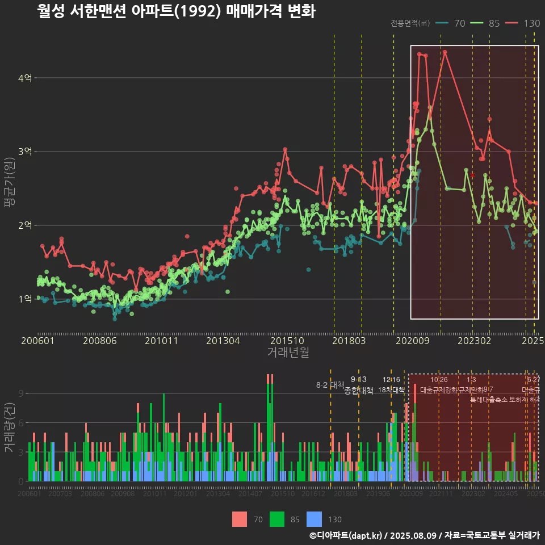Image resolution: width=545 pixels, height=545 pixels.
Task: Click the red line peak above 3억 near 201510
Action: [x=285, y=149]
